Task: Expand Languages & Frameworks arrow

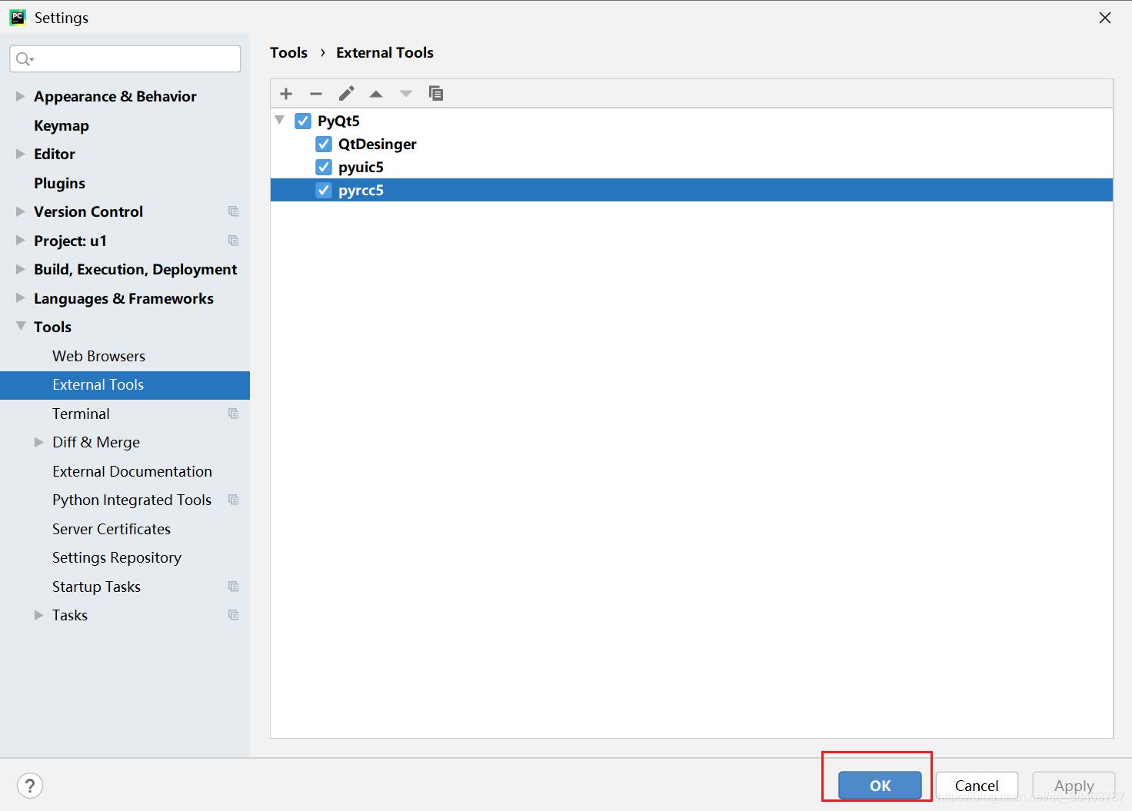Action: tap(21, 298)
